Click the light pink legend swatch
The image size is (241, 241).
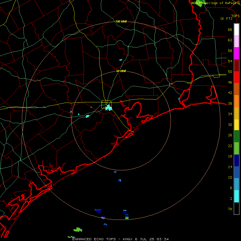tap(236, 41)
